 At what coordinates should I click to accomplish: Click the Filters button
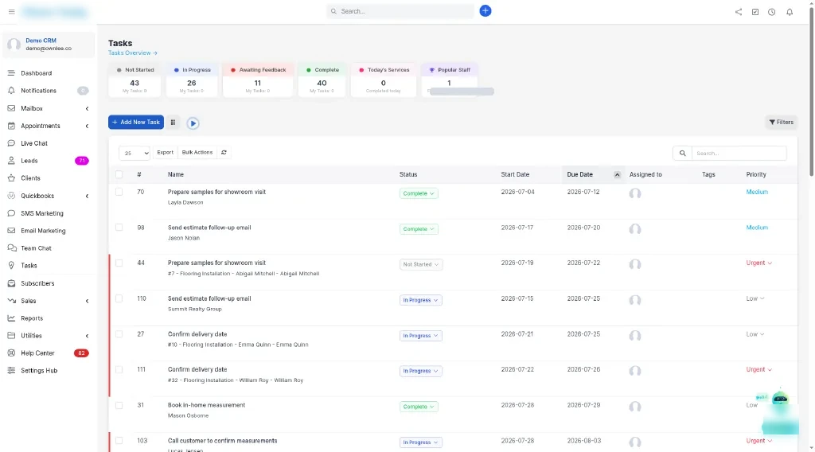tap(782, 122)
